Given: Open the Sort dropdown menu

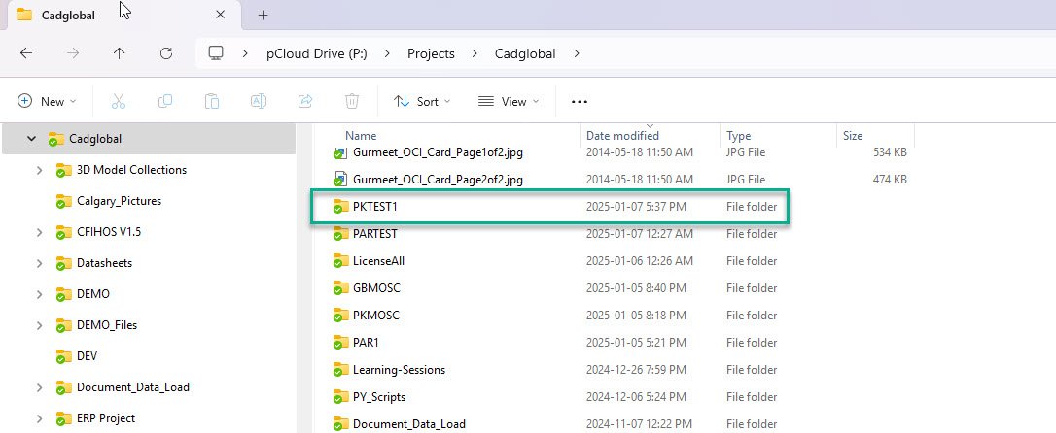Looking at the screenshot, I should pos(422,101).
